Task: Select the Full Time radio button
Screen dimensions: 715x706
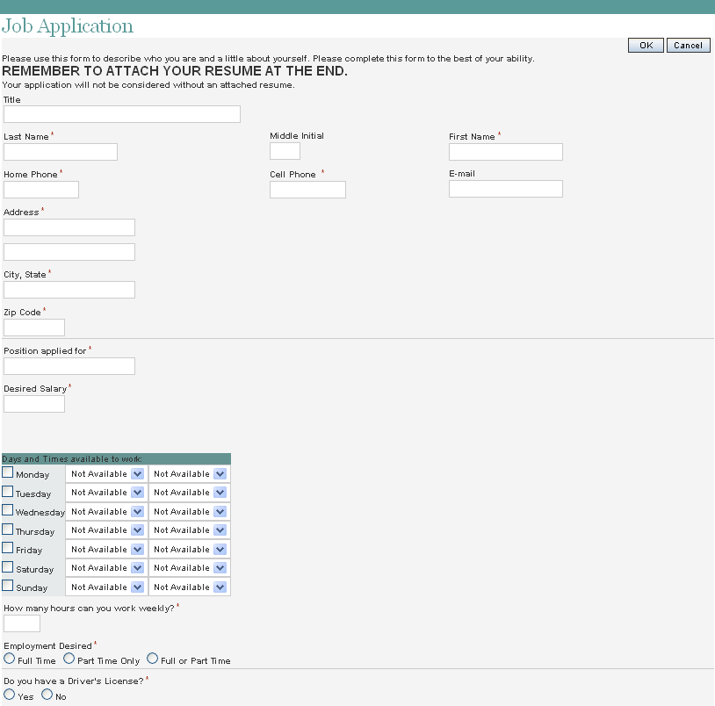Action: (9, 659)
